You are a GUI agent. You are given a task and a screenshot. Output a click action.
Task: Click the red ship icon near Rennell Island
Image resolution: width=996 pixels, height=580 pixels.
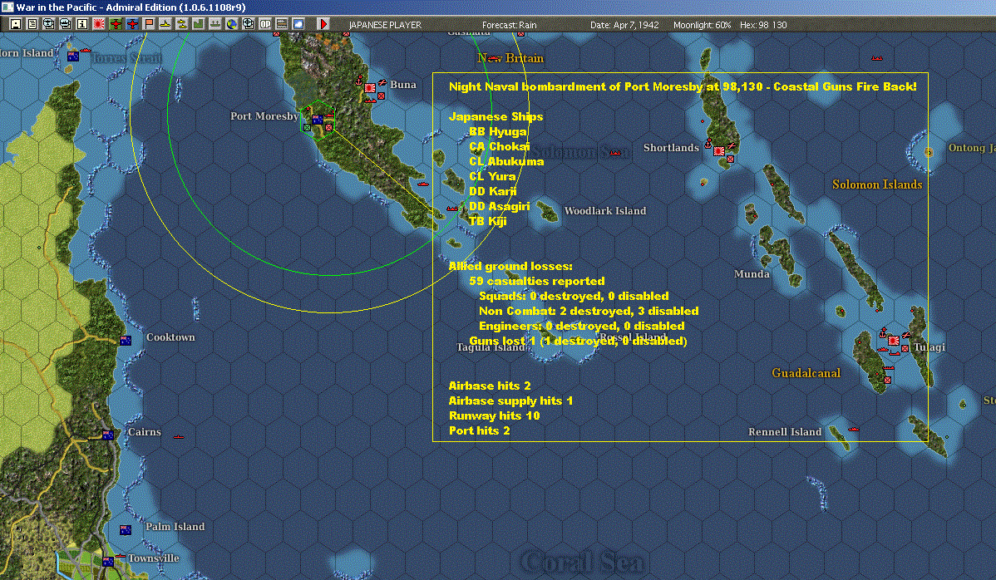[854, 430]
